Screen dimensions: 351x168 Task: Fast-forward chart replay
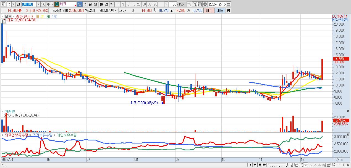[x=264, y=165]
